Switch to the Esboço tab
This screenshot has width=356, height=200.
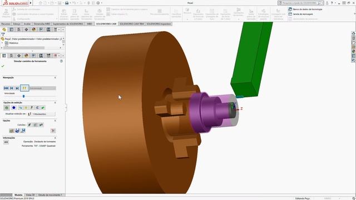(17, 24)
